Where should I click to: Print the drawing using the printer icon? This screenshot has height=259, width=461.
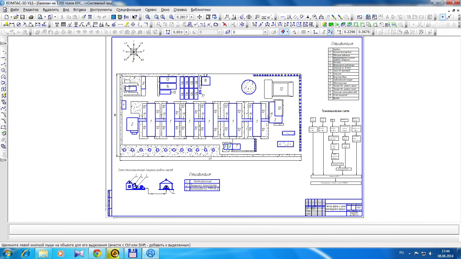point(31,17)
